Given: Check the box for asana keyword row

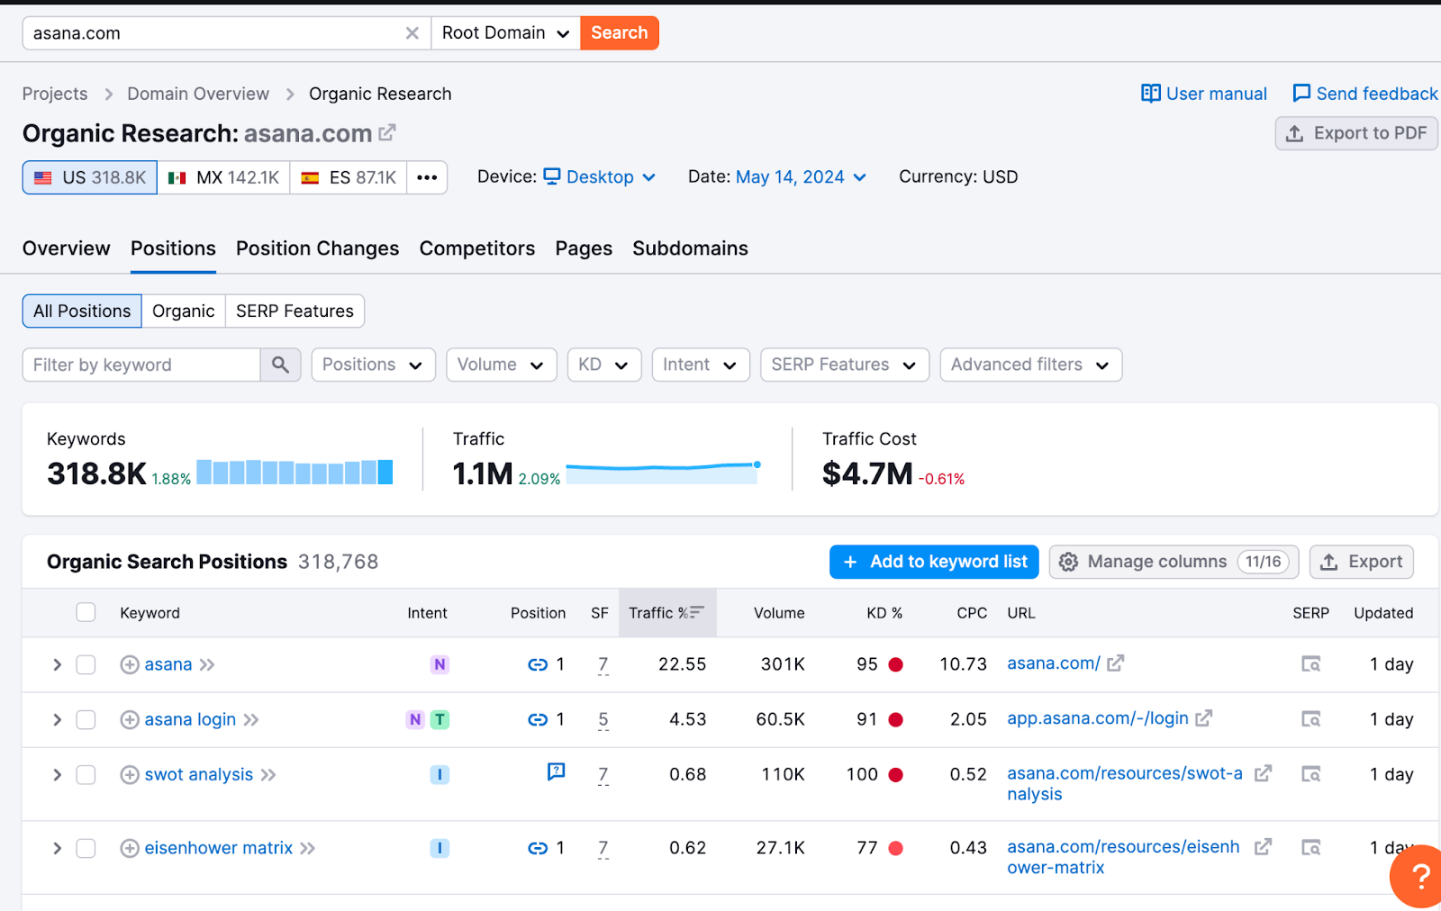Looking at the screenshot, I should pos(86,664).
